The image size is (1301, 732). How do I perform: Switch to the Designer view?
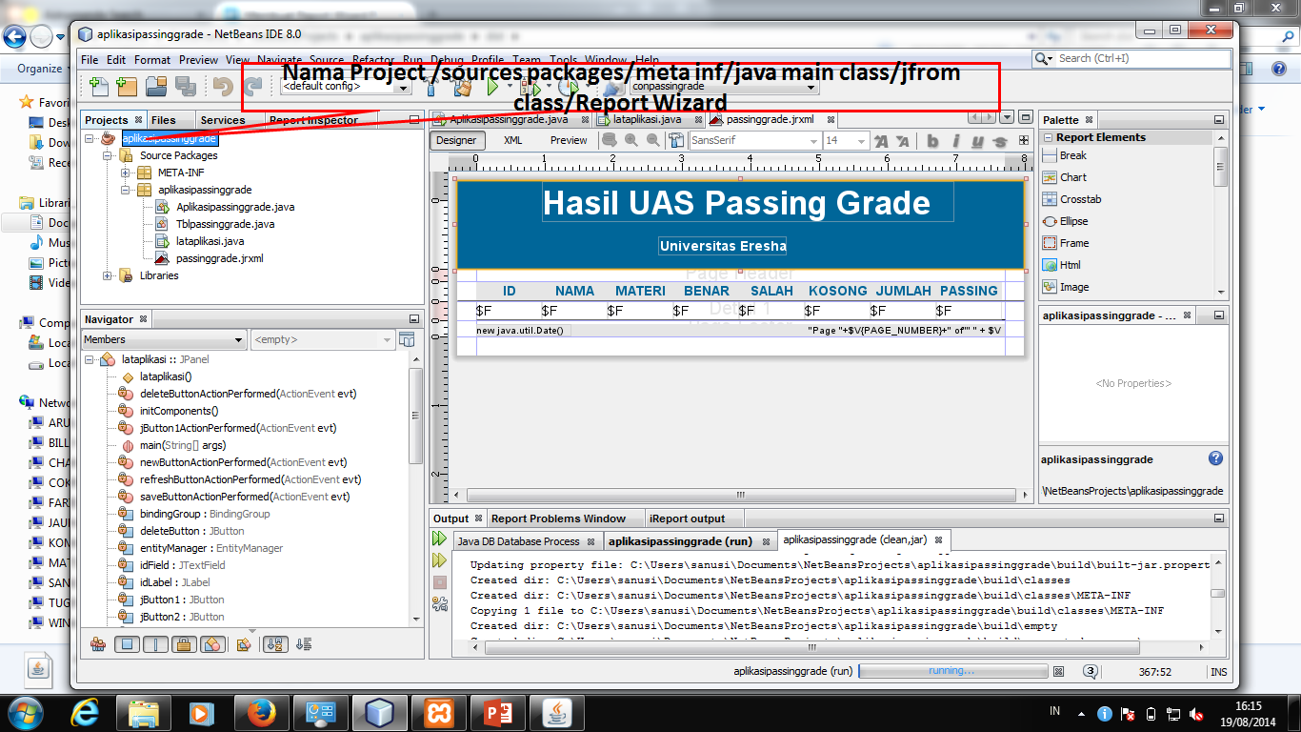(456, 140)
